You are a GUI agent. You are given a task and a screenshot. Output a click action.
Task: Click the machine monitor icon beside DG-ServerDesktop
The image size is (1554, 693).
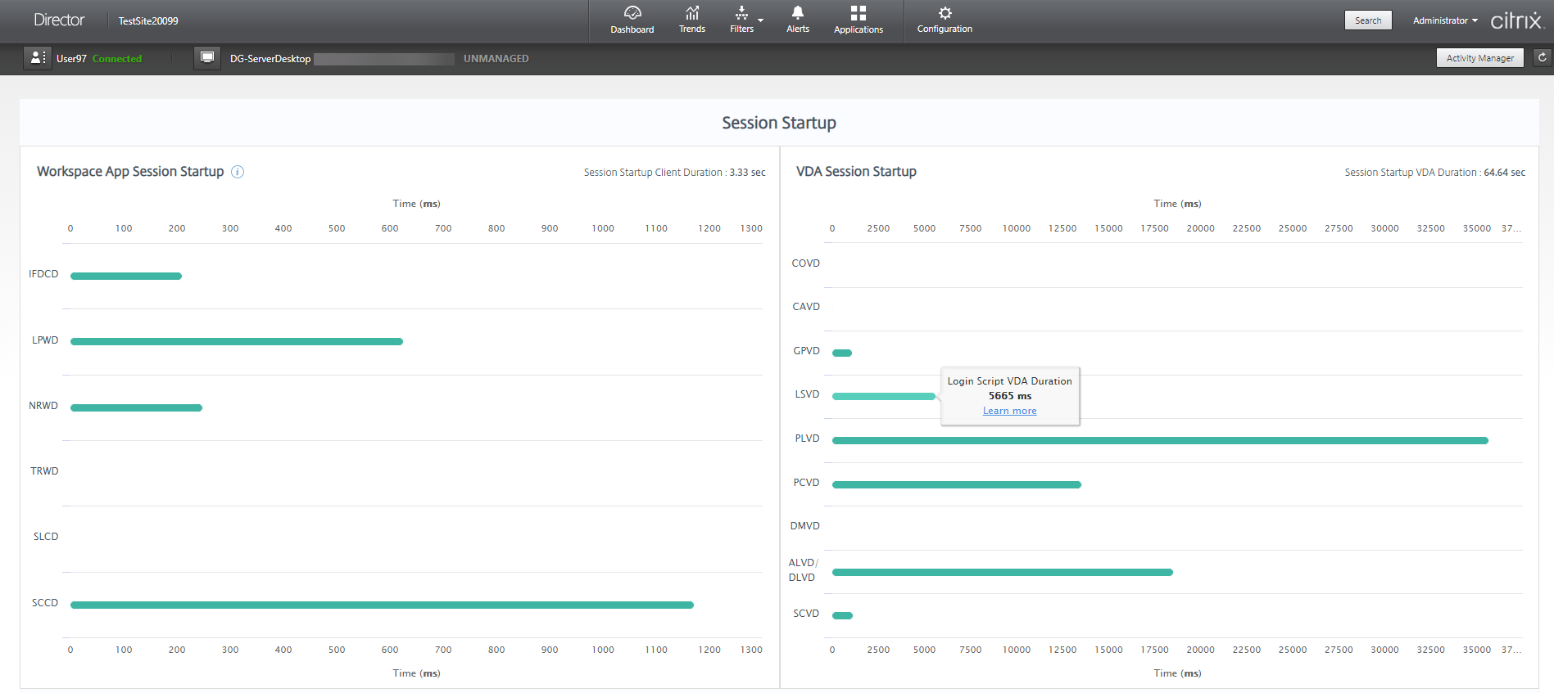pos(207,58)
